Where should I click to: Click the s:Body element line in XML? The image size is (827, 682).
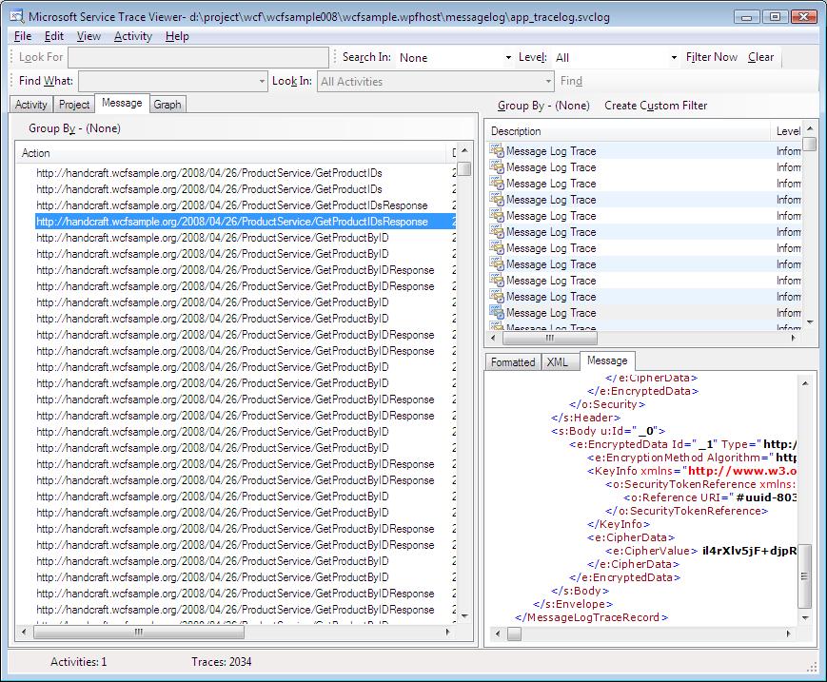tap(608, 431)
